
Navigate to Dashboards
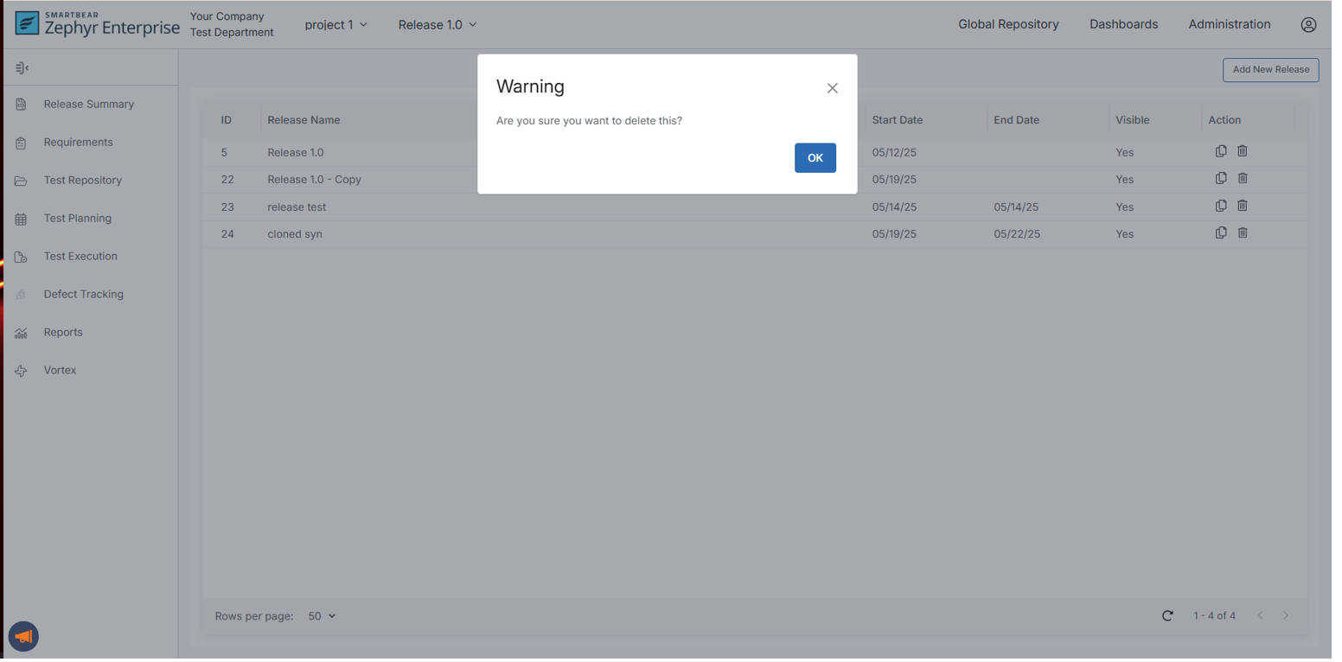[1122, 25]
